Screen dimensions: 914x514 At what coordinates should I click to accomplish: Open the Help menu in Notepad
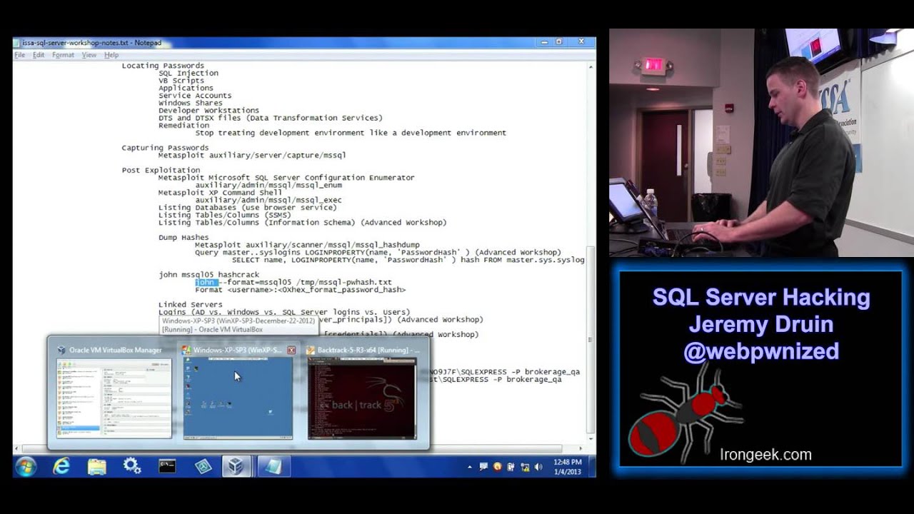point(111,55)
